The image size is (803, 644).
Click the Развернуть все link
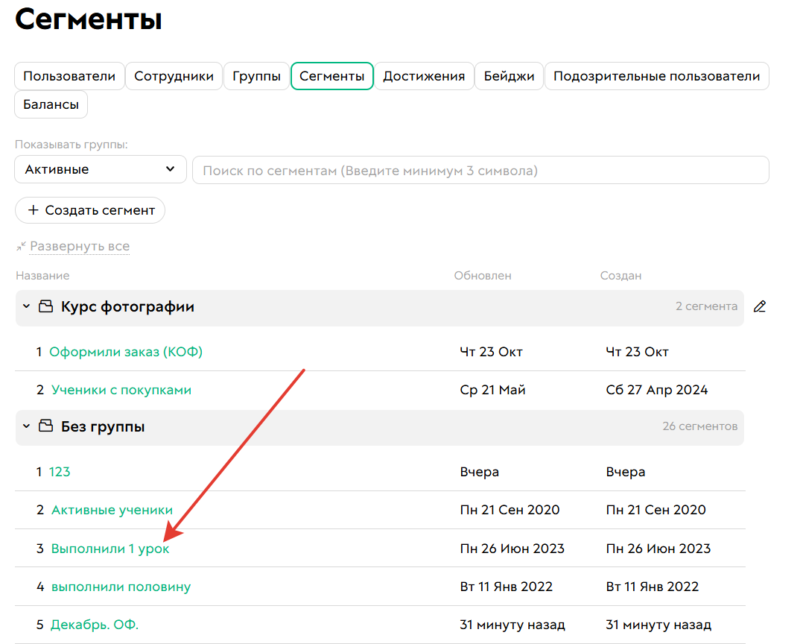coord(80,246)
